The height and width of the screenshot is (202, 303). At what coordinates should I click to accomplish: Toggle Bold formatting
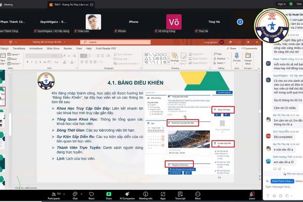click(27, 62)
